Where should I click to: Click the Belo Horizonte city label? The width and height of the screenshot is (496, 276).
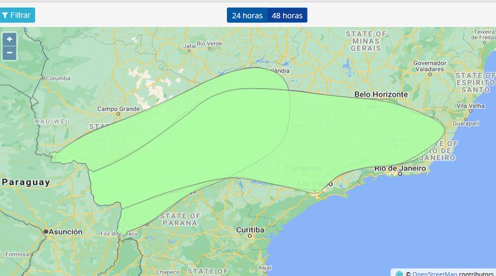381,95
